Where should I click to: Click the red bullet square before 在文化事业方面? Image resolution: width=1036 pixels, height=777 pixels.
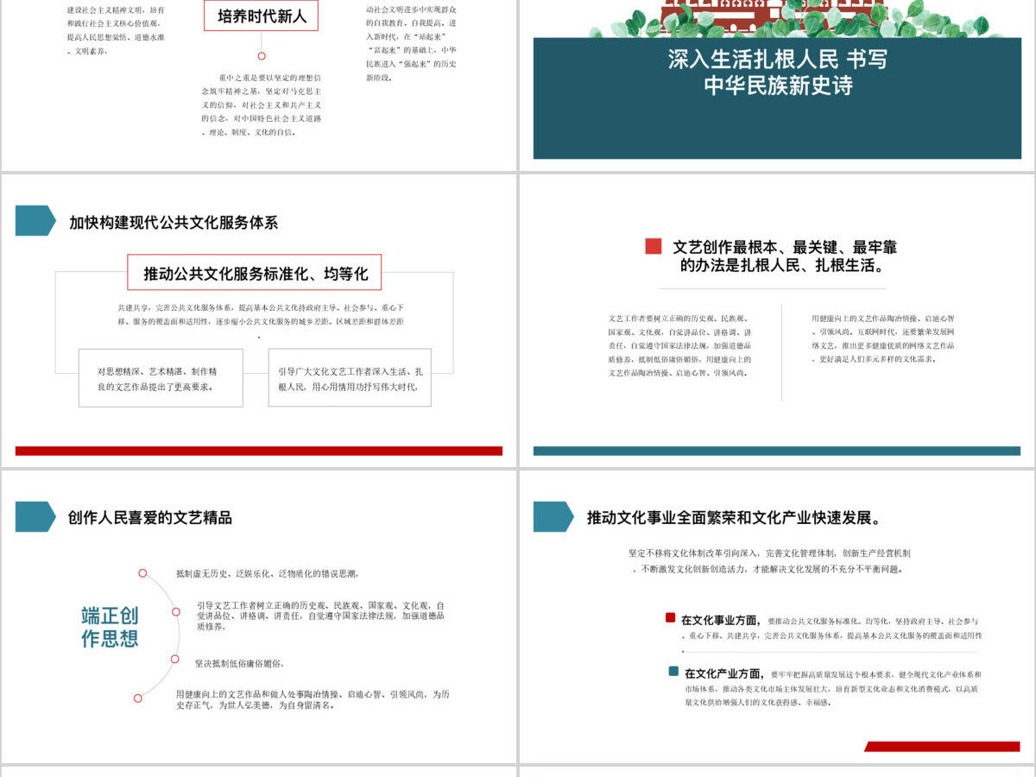tap(670, 617)
